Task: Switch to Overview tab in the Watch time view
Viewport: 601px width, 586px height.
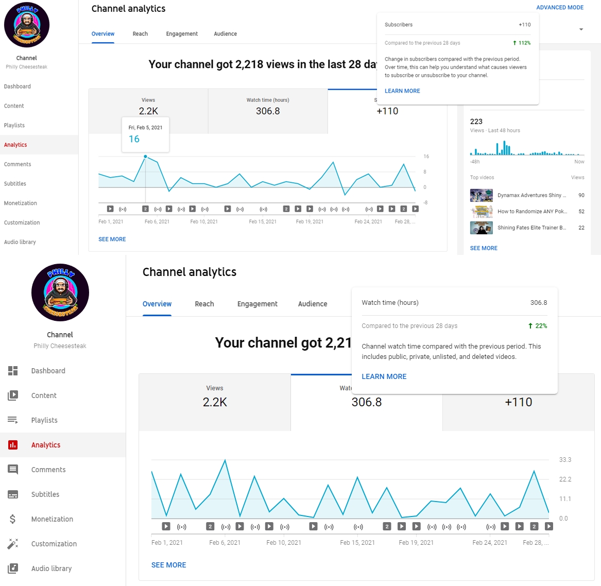Action: click(157, 304)
